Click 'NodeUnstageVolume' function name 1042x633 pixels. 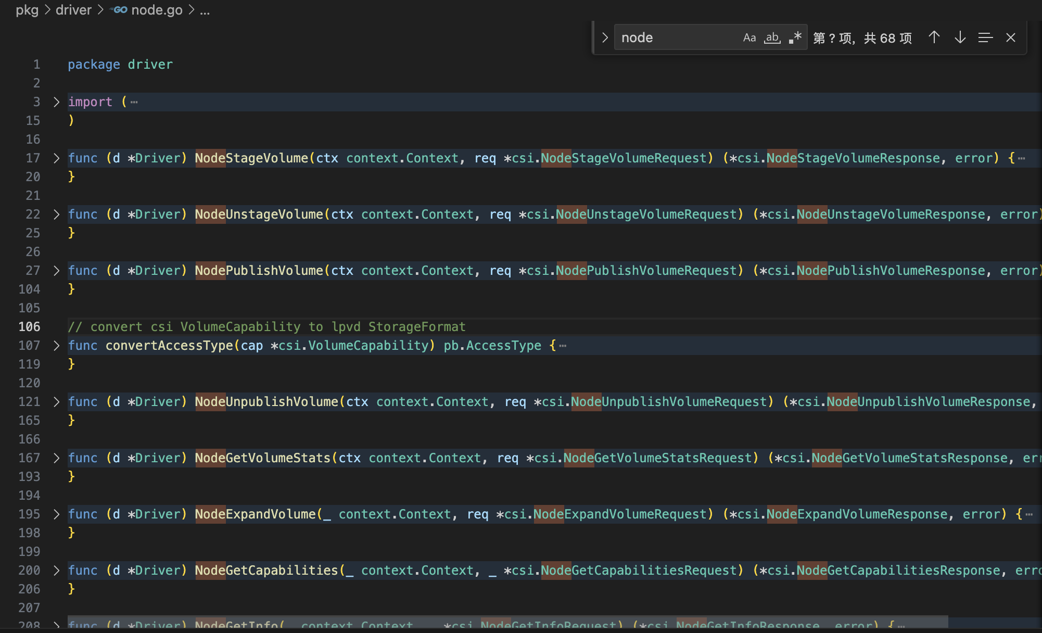coord(259,214)
